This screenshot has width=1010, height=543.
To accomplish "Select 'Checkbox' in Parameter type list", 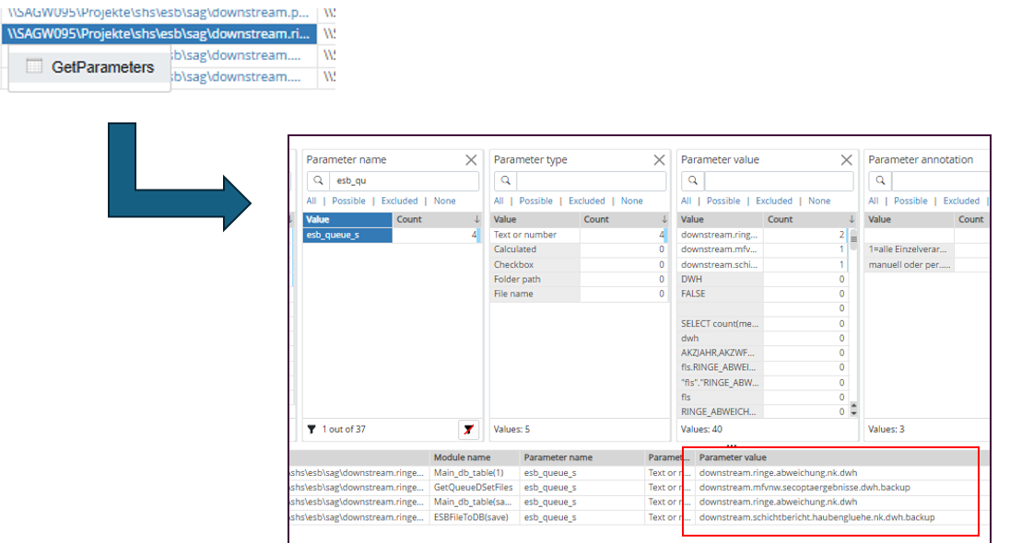I will coord(514,264).
